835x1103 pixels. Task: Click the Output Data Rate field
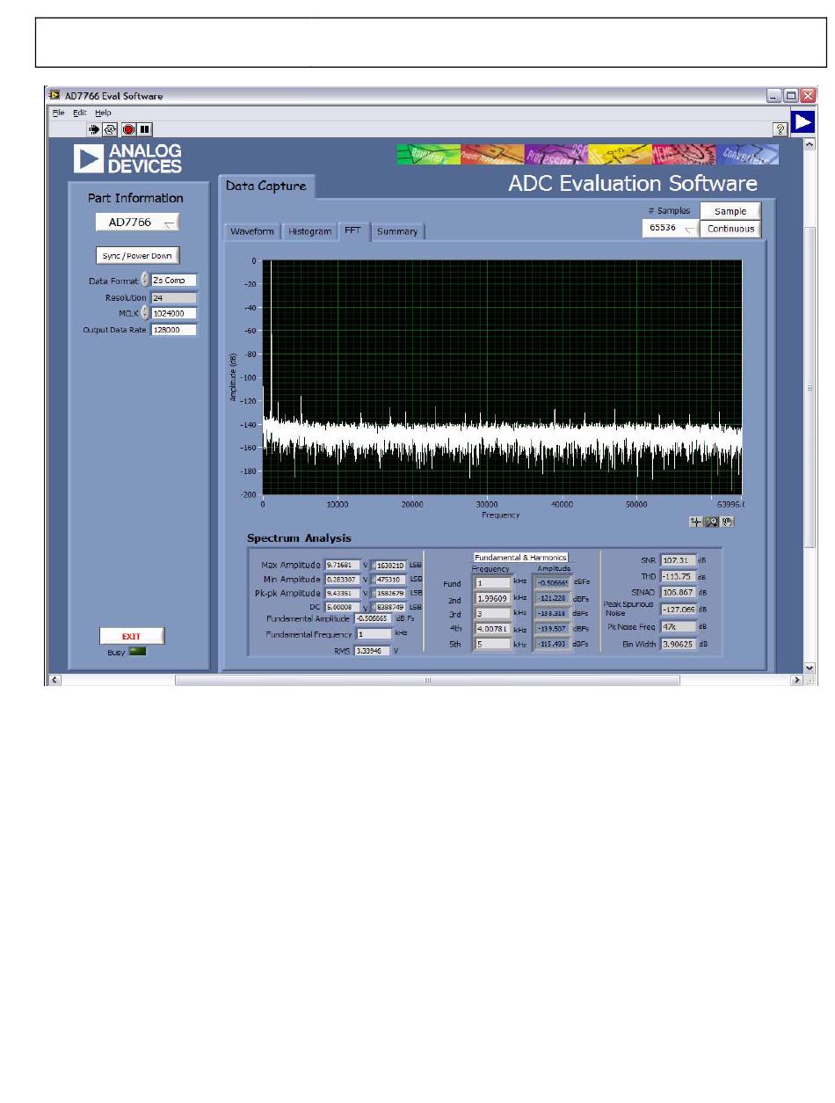pyautogui.click(x=174, y=330)
